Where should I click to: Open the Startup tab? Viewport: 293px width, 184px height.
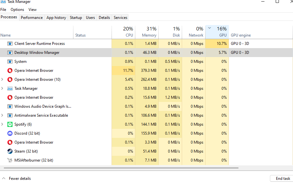(76, 18)
